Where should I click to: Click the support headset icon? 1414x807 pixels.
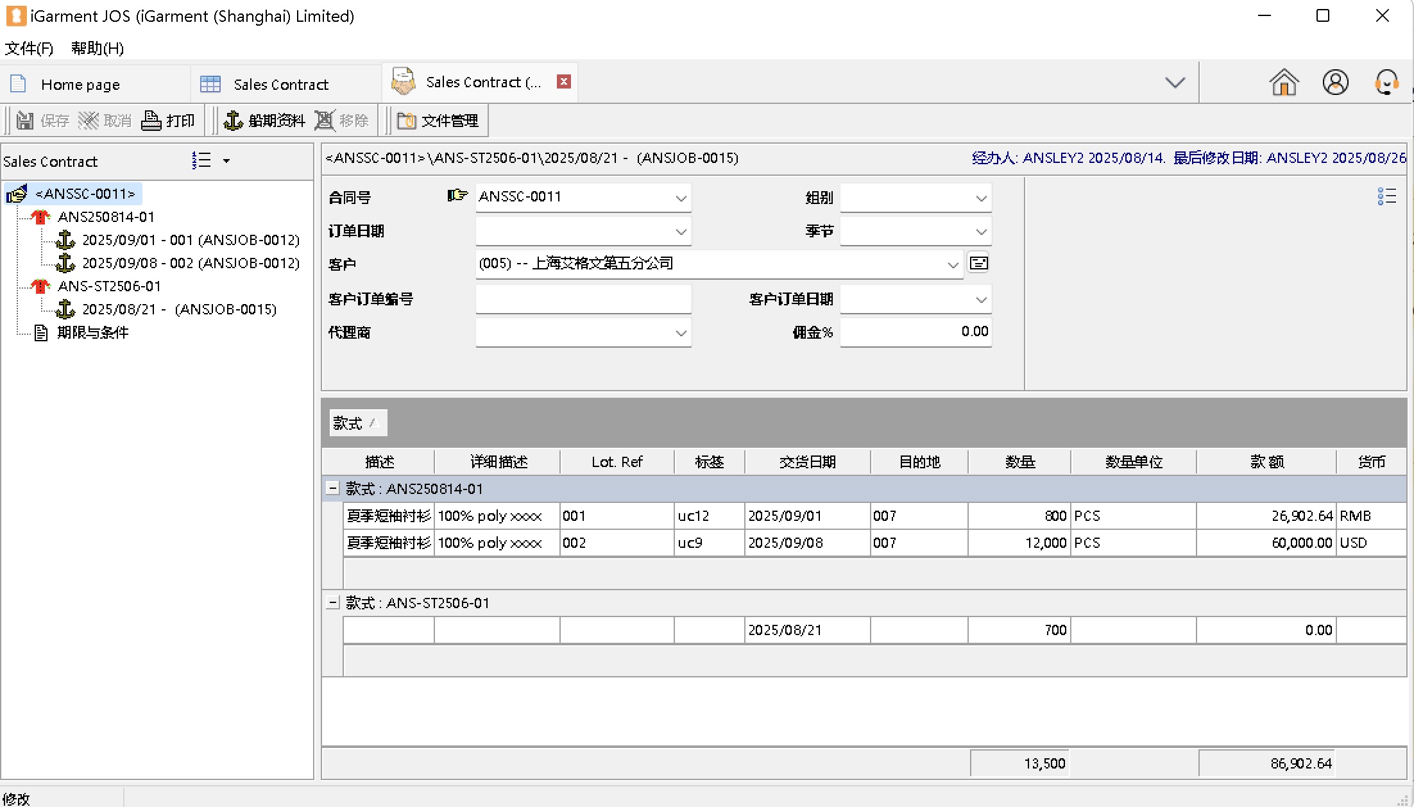1386,83
